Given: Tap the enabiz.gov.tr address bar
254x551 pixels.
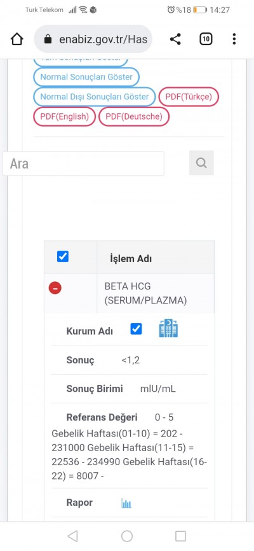Looking at the screenshot, I should [x=93, y=39].
